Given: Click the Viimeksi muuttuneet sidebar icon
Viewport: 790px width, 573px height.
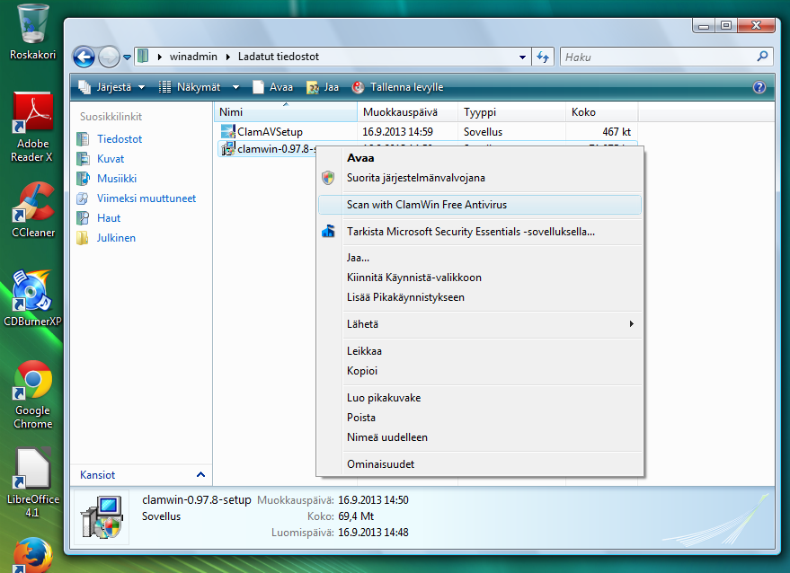Looking at the screenshot, I should coord(83,198).
